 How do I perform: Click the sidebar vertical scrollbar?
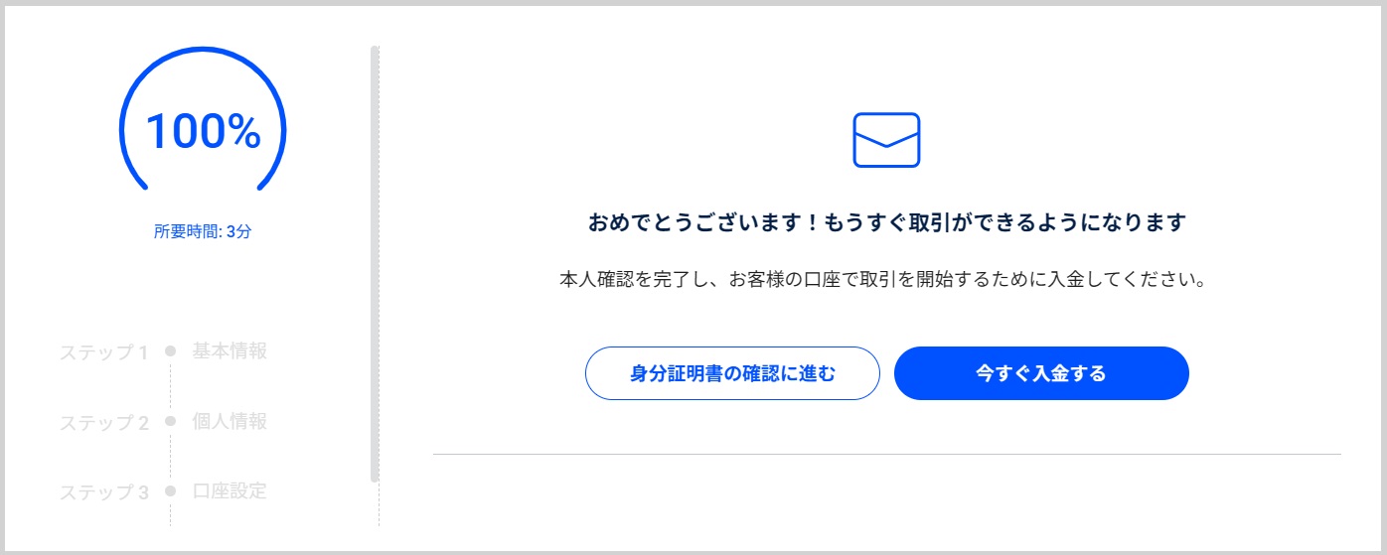[375, 263]
